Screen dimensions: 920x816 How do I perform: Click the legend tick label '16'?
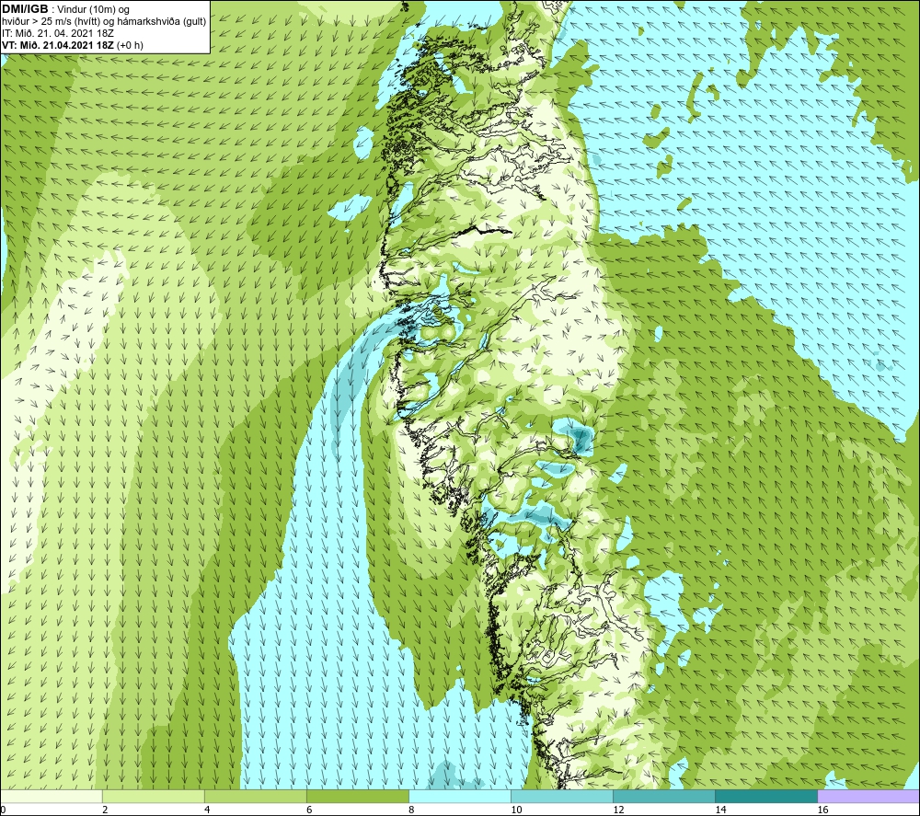(x=822, y=810)
